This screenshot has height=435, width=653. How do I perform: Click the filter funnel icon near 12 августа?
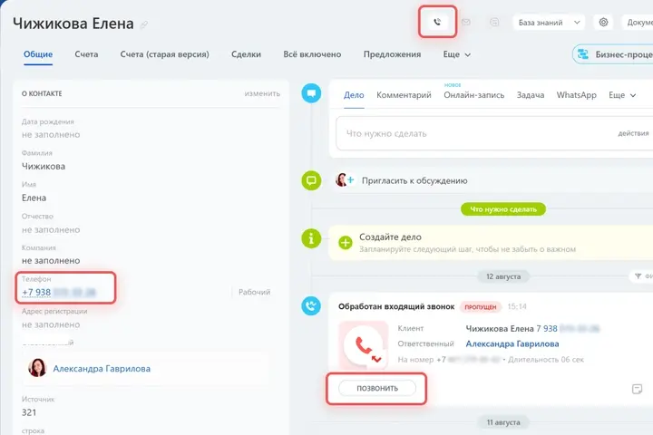pos(638,276)
